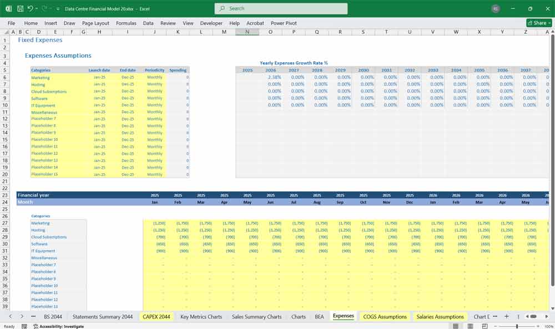Image resolution: width=555 pixels, height=329 pixels.
Task: Open the Formulas ribbon tab
Action: 126,23
